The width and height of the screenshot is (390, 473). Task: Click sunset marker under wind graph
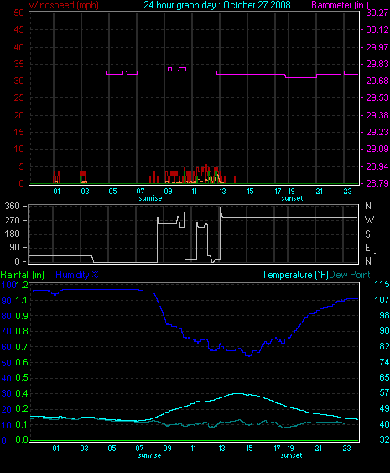[x=292, y=198]
